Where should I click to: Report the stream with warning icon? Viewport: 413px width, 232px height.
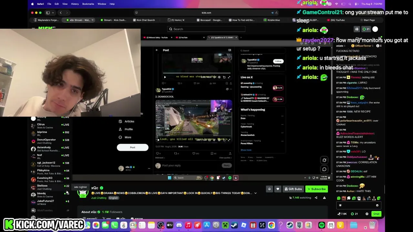[x=324, y=198]
